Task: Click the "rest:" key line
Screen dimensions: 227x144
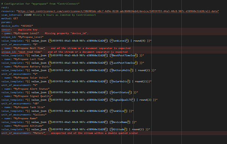Action: [5, 8]
